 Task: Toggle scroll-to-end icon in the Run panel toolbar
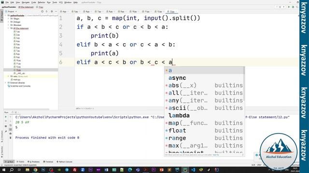(11, 129)
